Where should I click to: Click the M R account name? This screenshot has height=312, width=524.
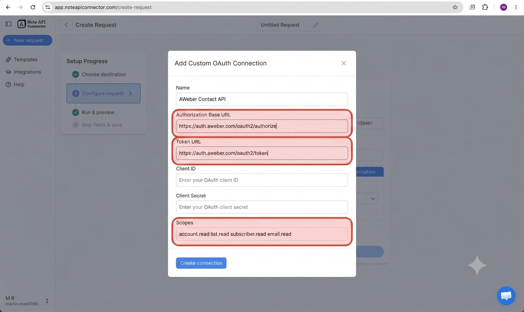coord(10,298)
